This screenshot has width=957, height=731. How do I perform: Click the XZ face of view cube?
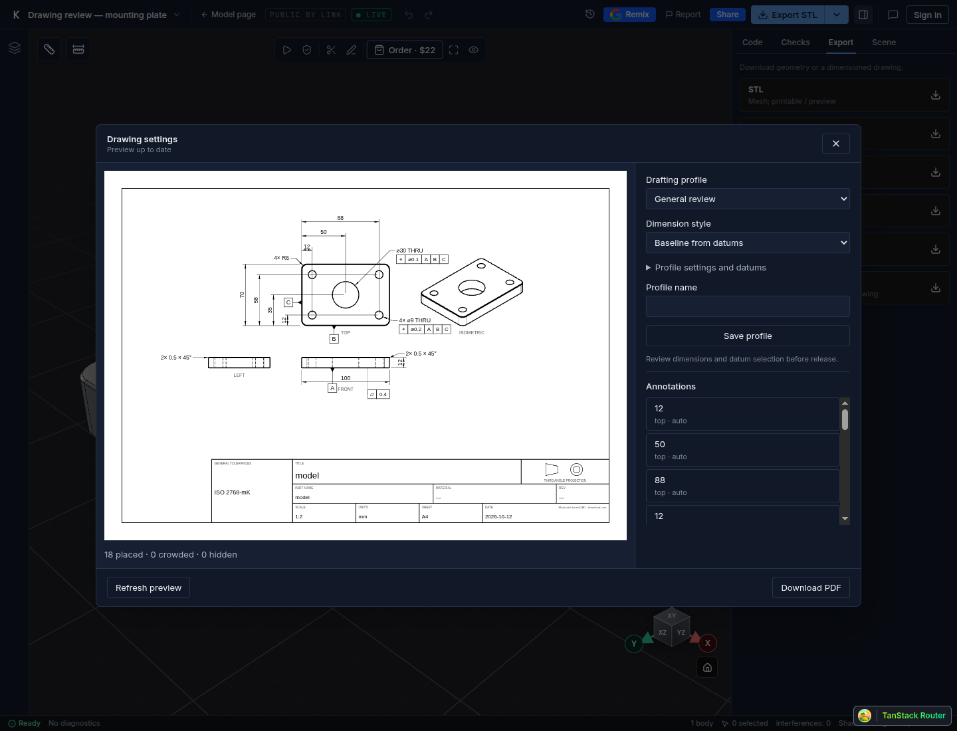pyautogui.click(x=663, y=633)
